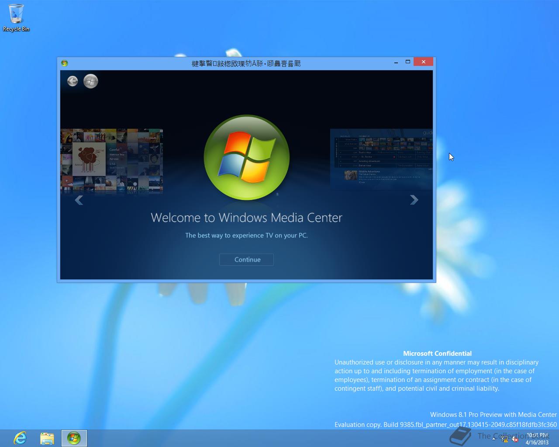The width and height of the screenshot is (559, 447).
Task: Open the clock showing 4/16/2013
Action: 537,439
